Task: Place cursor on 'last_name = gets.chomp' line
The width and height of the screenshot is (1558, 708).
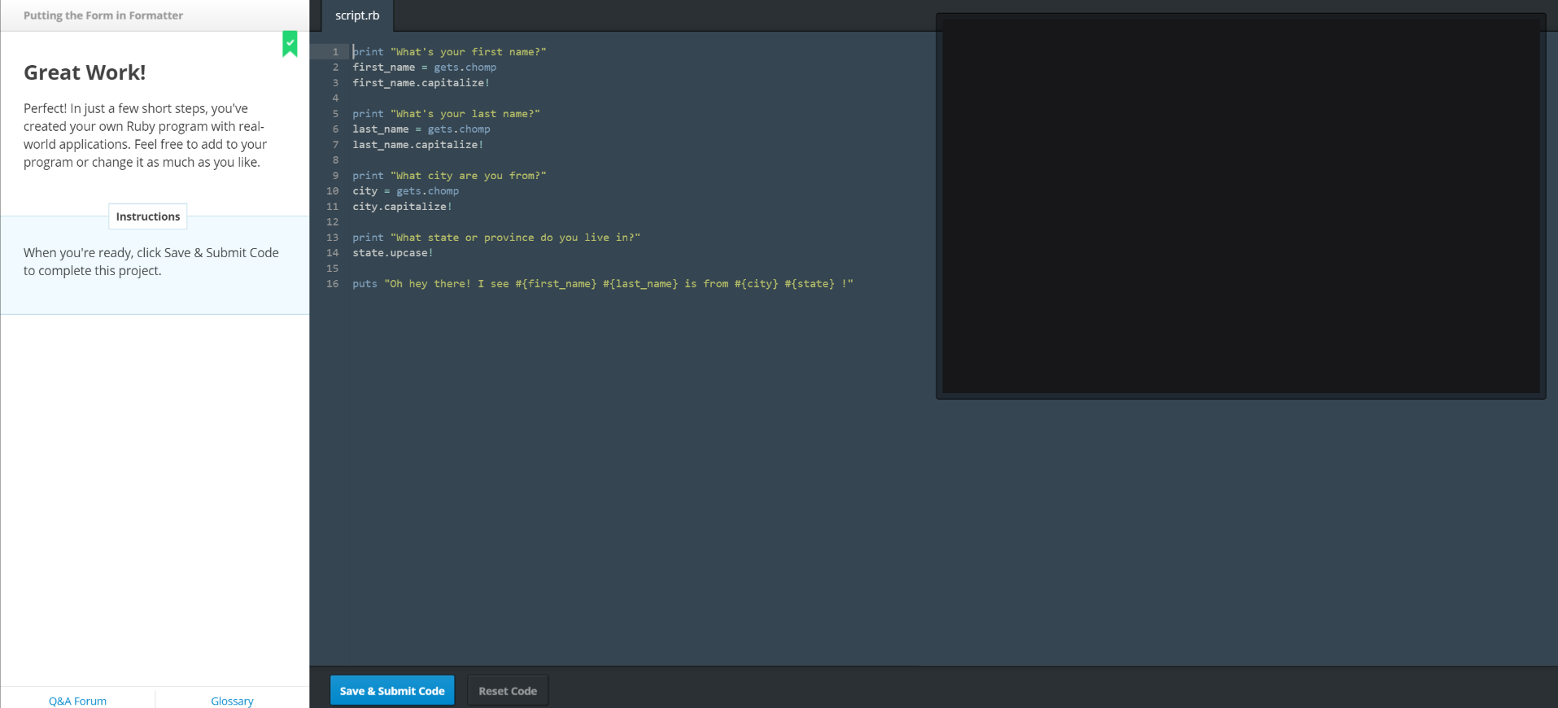Action: pyautogui.click(x=421, y=129)
